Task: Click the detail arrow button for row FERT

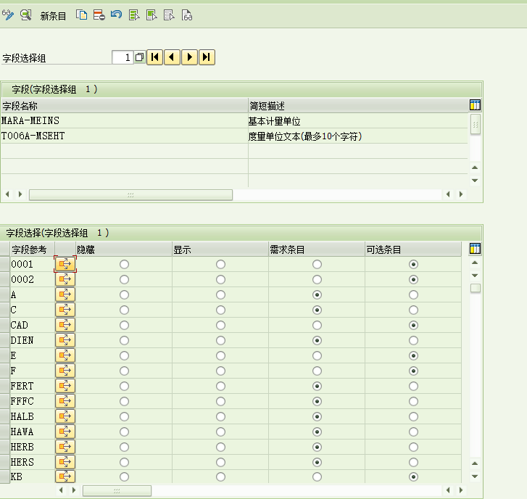Action: point(65,386)
